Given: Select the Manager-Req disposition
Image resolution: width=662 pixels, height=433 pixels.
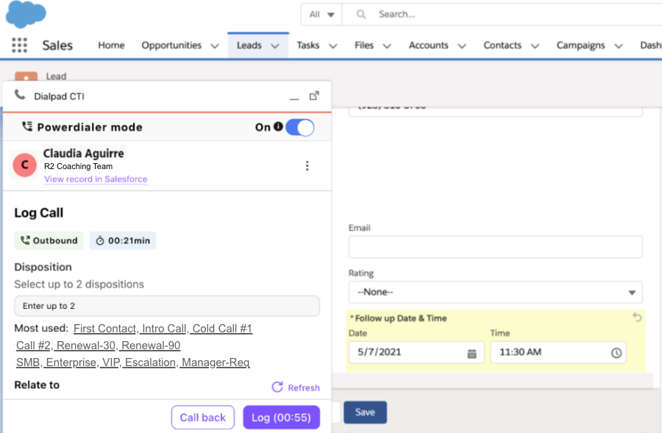Looking at the screenshot, I should pos(216,362).
